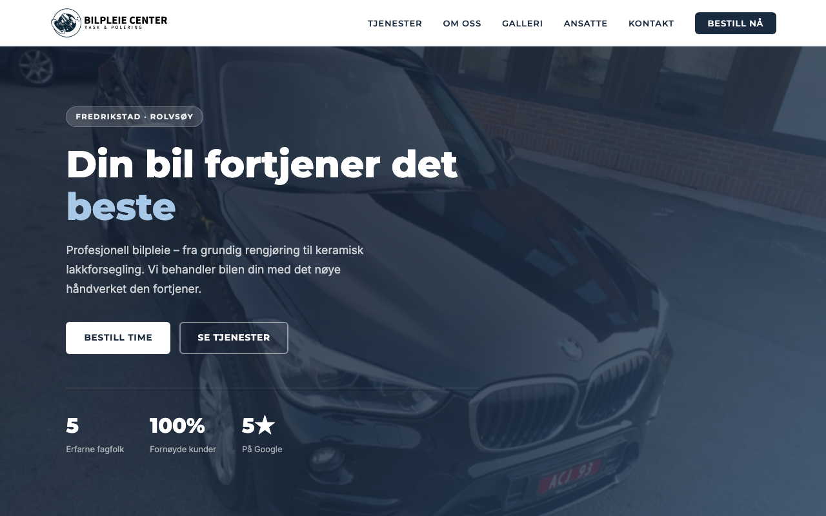Image resolution: width=826 pixels, height=516 pixels.
Task: Click the white Bestill Time button
Action: (x=118, y=338)
